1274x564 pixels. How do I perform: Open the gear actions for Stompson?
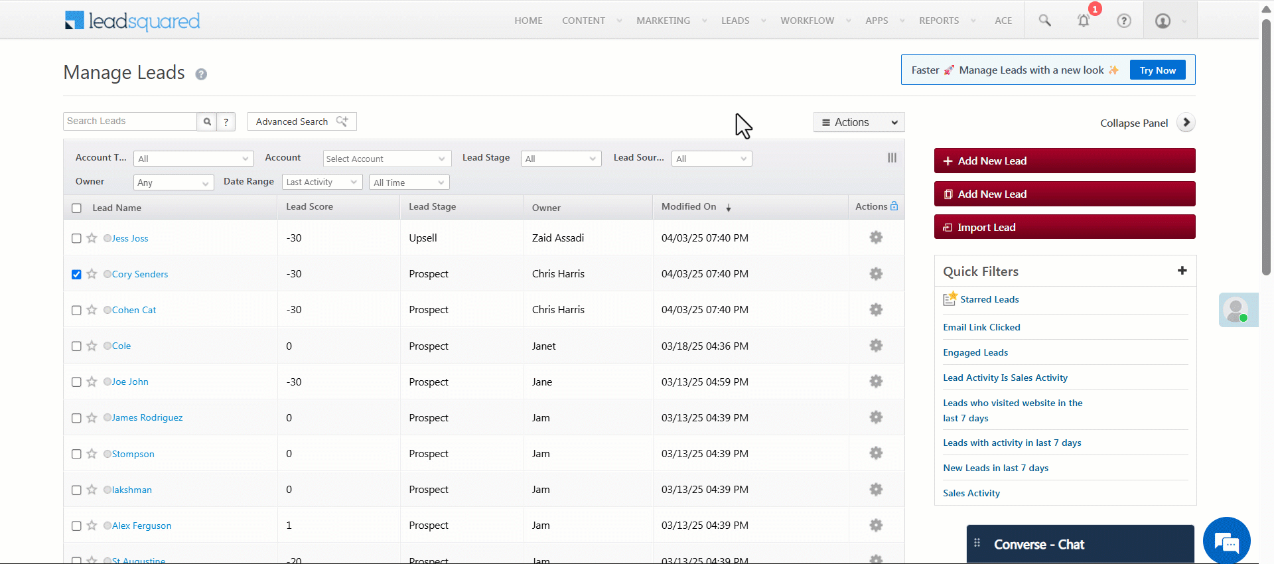[876, 453]
